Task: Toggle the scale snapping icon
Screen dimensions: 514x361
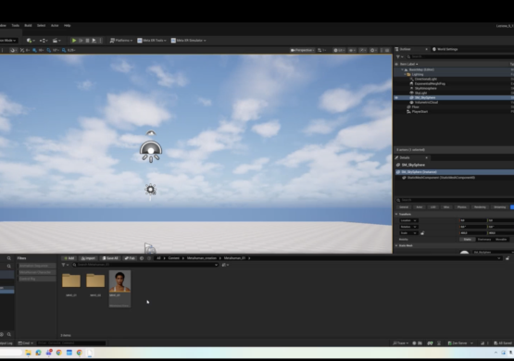Action: click(x=64, y=50)
